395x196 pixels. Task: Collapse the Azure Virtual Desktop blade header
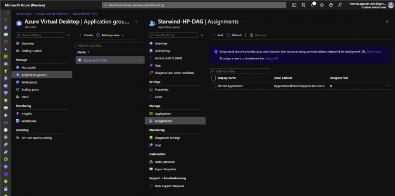click(x=136, y=22)
